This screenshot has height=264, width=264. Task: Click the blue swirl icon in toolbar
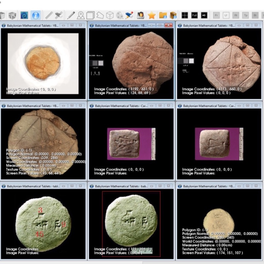pyautogui.click(x=24, y=15)
